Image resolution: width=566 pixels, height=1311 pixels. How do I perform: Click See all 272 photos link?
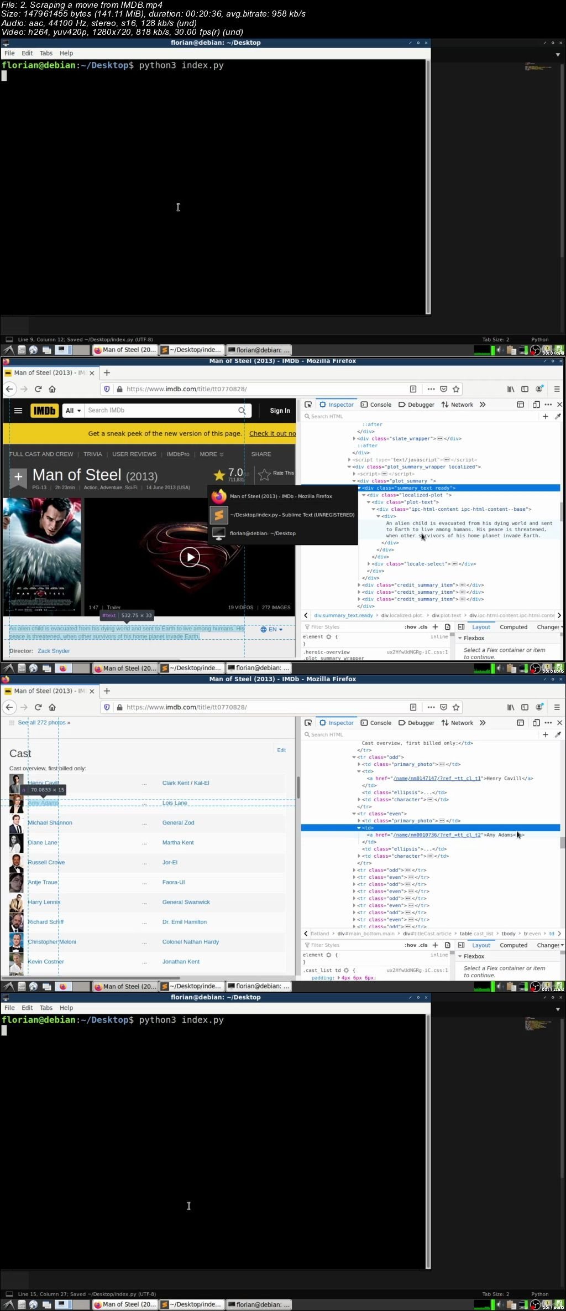coord(44,723)
